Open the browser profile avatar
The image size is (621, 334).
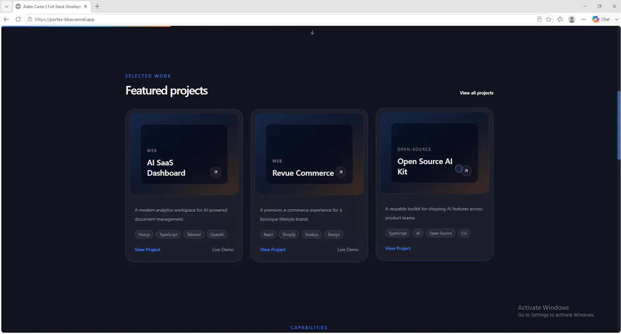point(572,19)
